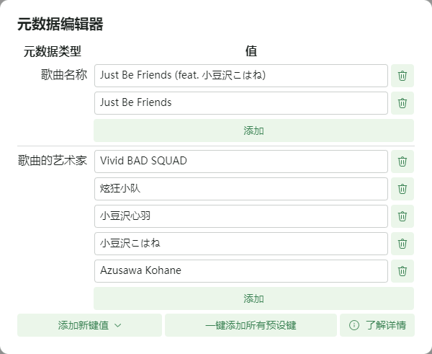This screenshot has width=432, height=354.
Task: Delete the second 'Just Be Friends' song name value
Action: [x=402, y=103]
